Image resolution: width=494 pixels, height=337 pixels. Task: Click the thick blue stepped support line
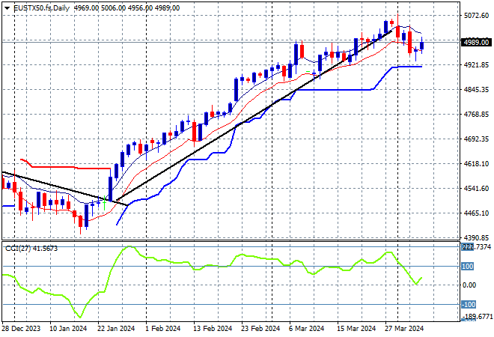pos(344,89)
